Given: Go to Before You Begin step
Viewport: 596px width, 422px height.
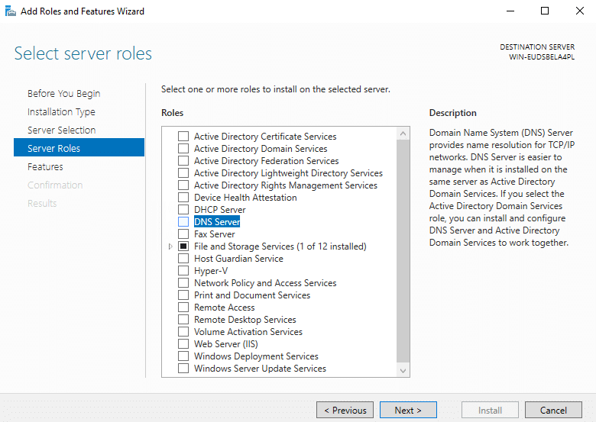Looking at the screenshot, I should click(x=63, y=94).
